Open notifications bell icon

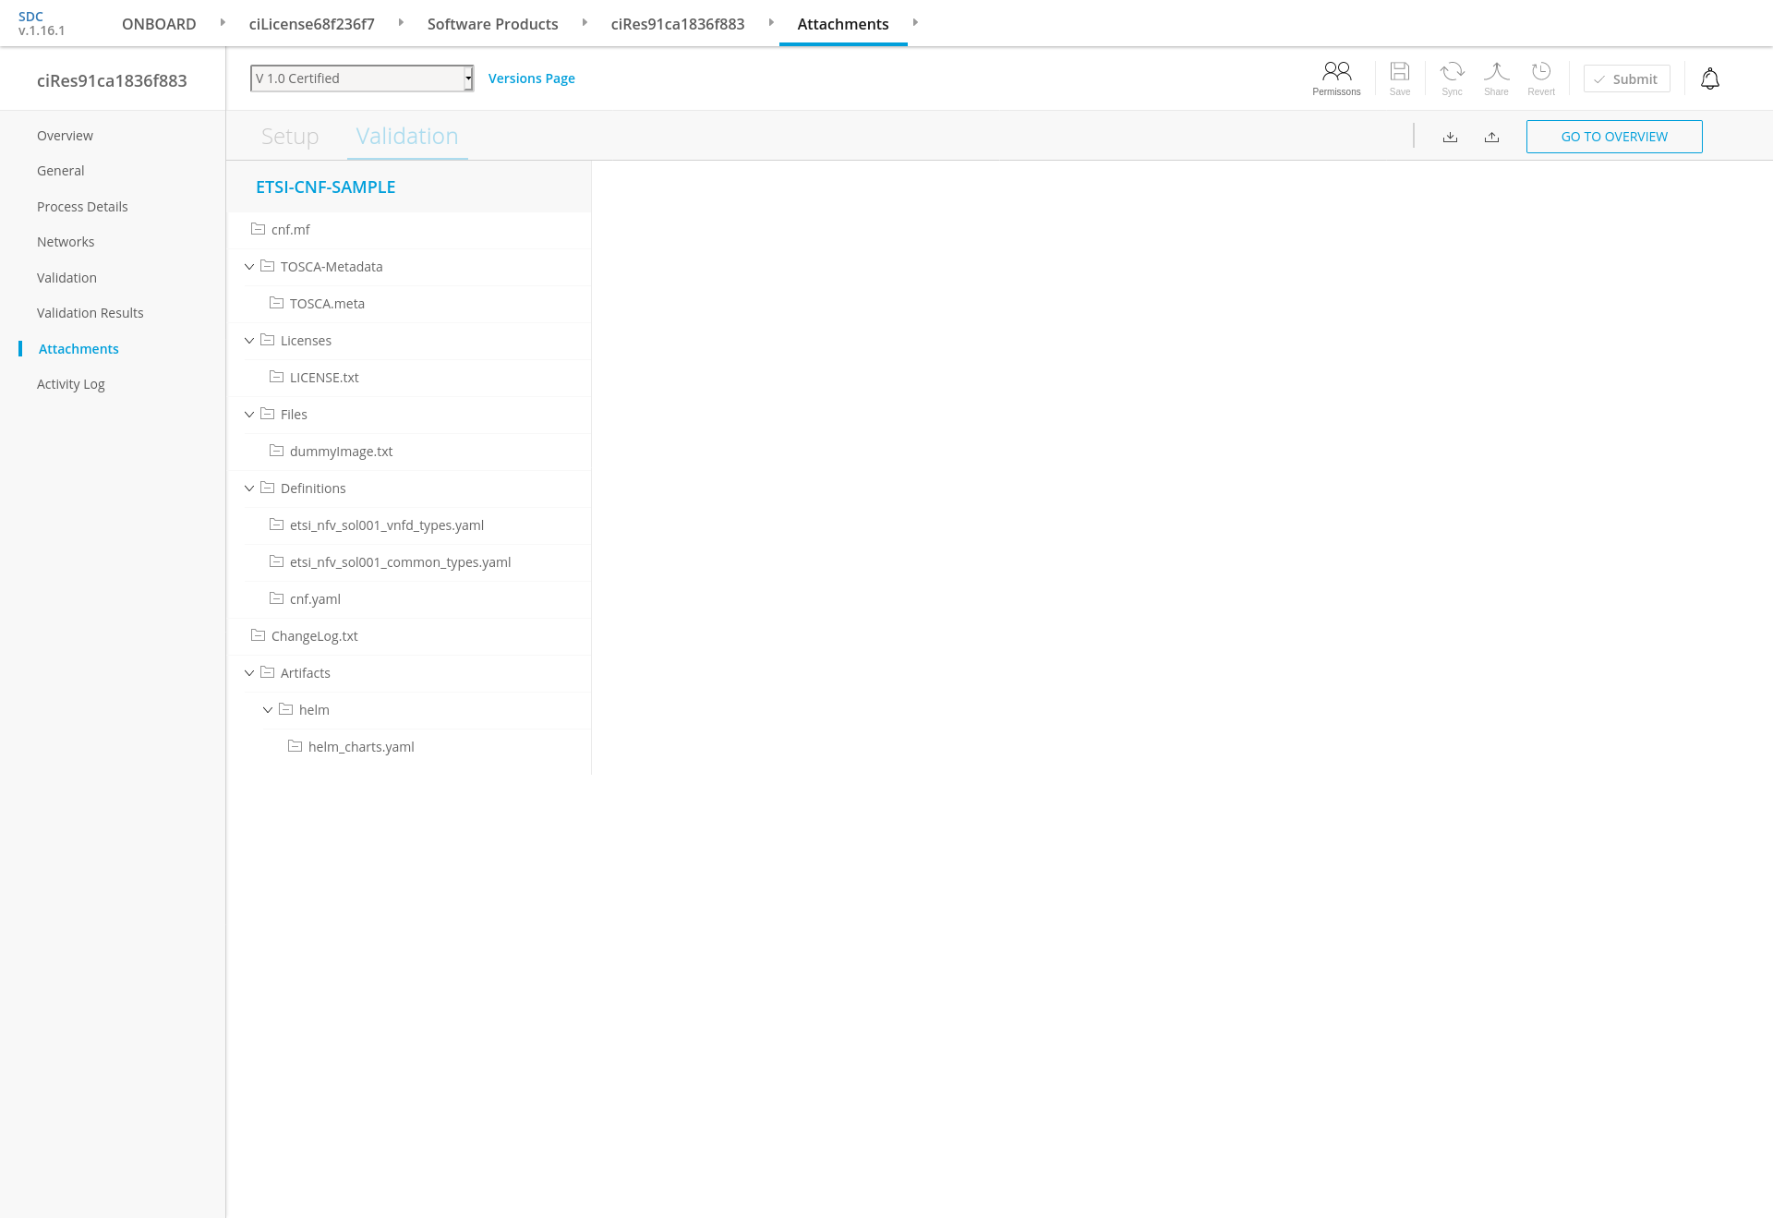(x=1710, y=79)
